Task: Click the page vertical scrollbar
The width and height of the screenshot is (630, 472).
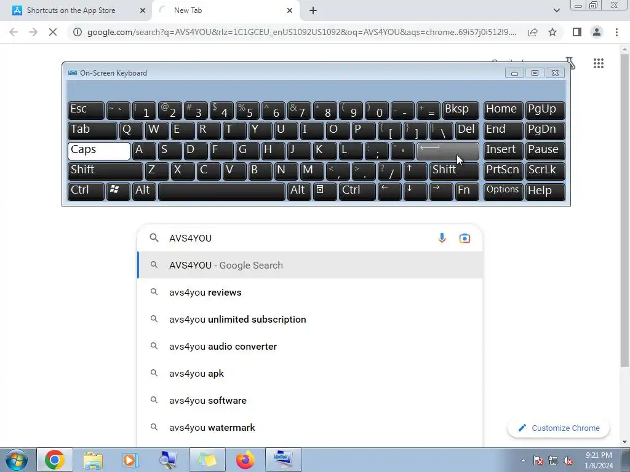Action: click(x=624, y=209)
